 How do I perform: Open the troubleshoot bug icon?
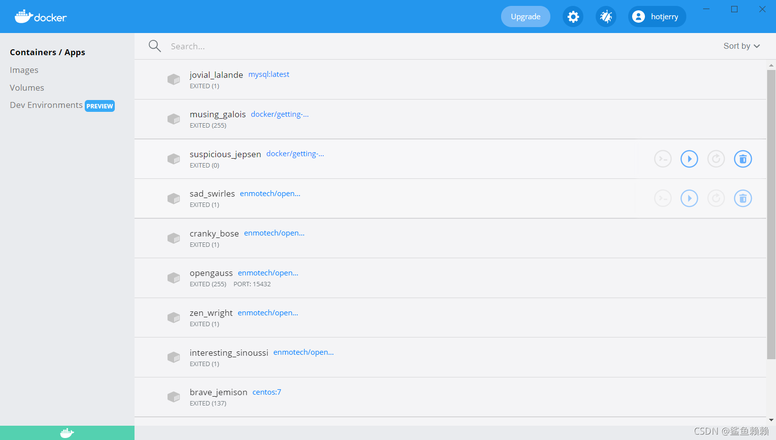click(606, 17)
